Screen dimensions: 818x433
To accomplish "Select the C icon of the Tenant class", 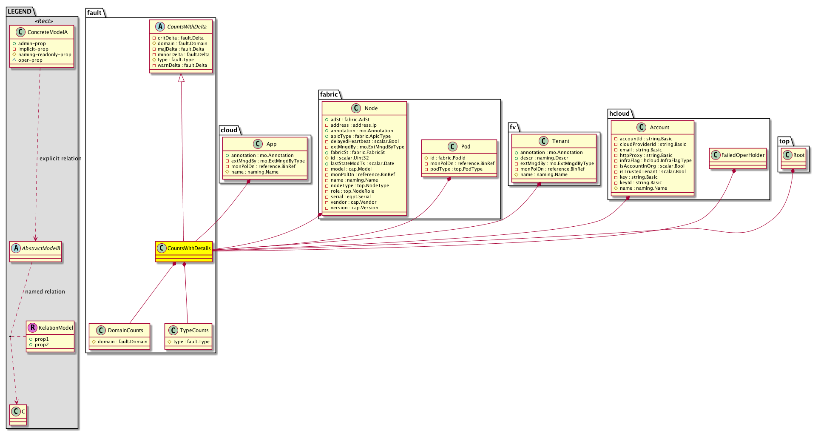I will pos(543,141).
